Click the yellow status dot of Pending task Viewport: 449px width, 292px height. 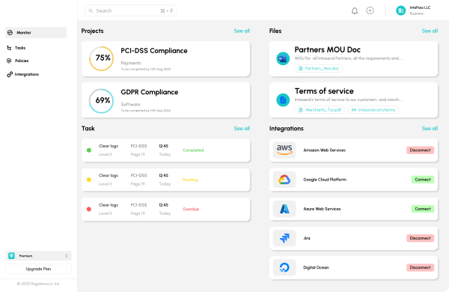[x=89, y=180]
